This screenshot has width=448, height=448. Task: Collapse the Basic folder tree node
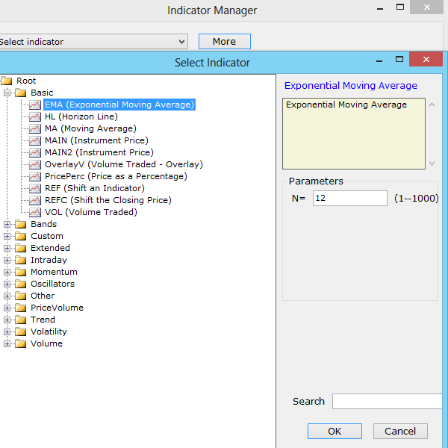pyautogui.click(x=7, y=93)
